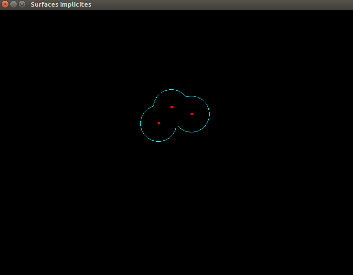353x275 pixels.
Task: Select the lower-left red control point
Action: (159, 124)
